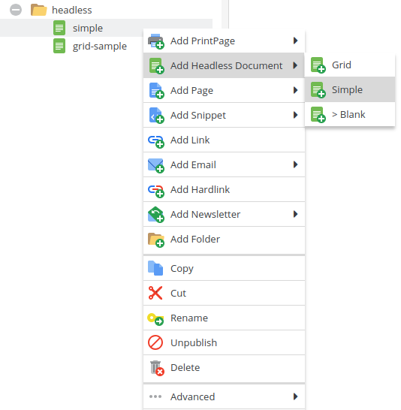
Task: Choose the Add Folder menu entry
Action: pos(224,240)
